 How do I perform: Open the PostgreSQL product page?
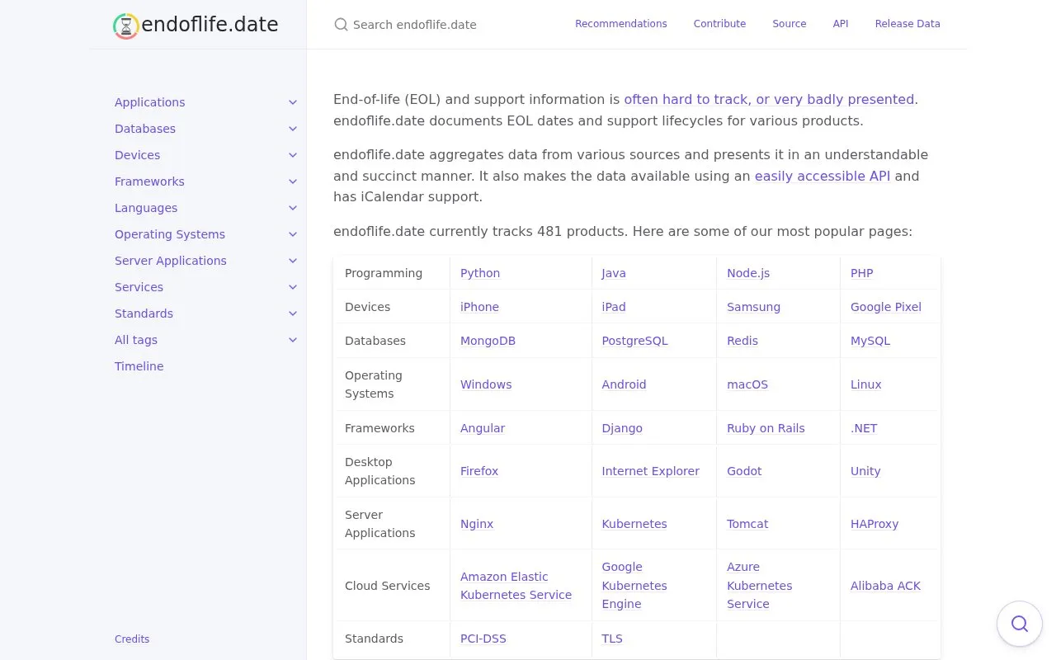tap(635, 341)
